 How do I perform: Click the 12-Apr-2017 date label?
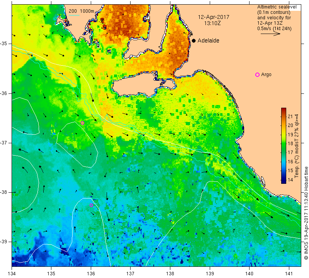[214, 17]
